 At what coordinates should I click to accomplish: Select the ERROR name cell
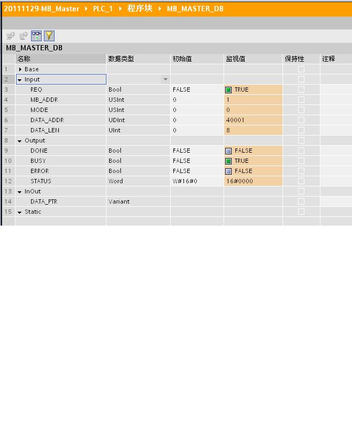(x=60, y=171)
